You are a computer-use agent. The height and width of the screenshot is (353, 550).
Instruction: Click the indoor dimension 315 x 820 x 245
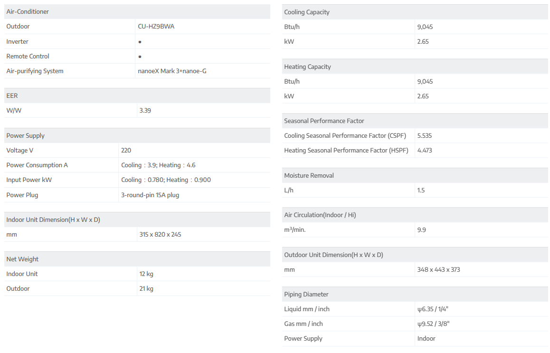(160, 234)
